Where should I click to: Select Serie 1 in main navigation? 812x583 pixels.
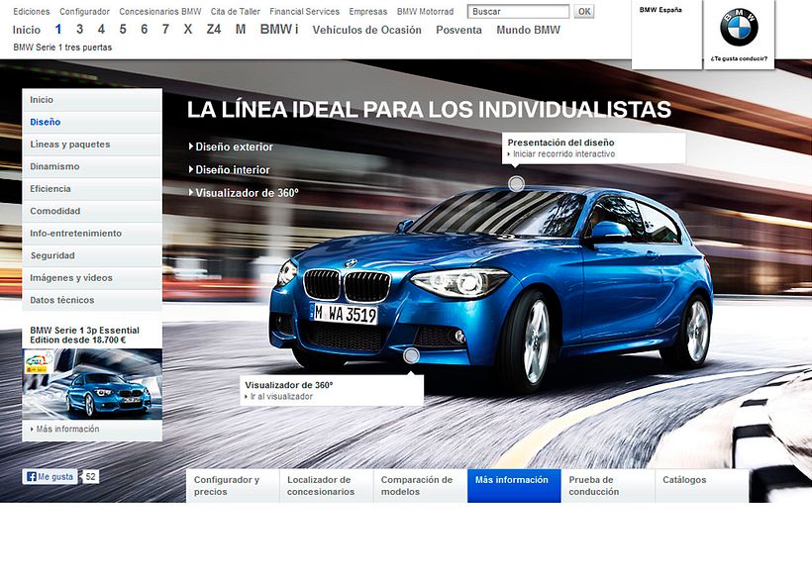pyautogui.click(x=58, y=30)
